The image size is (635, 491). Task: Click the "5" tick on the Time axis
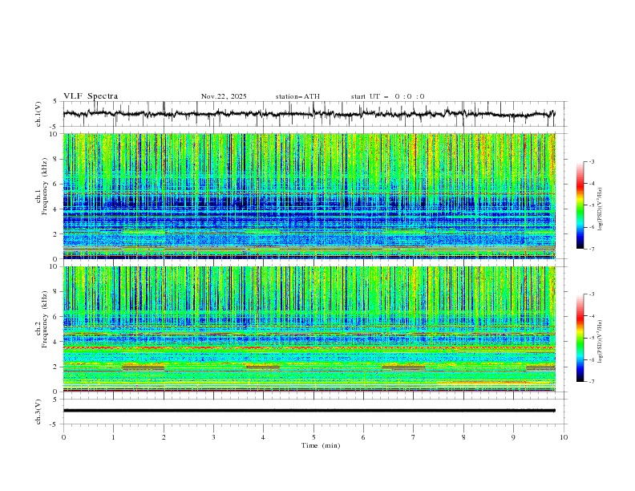pos(313,437)
